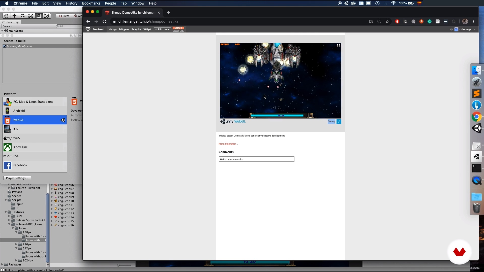Switch to the Hierarchy tab
This screenshot has width=484, height=272.
(x=10, y=22)
